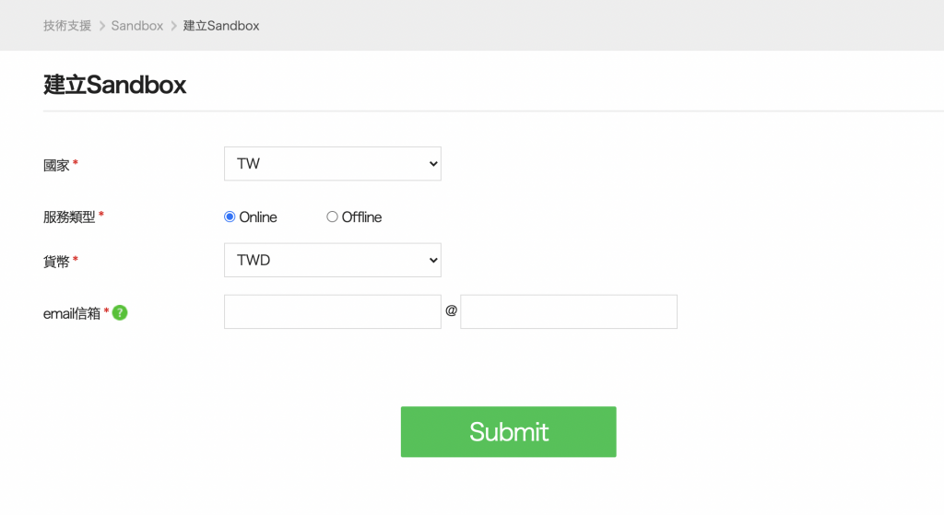The height and width of the screenshot is (515, 944).
Task: Click the Offline label text
Action: pos(361,217)
